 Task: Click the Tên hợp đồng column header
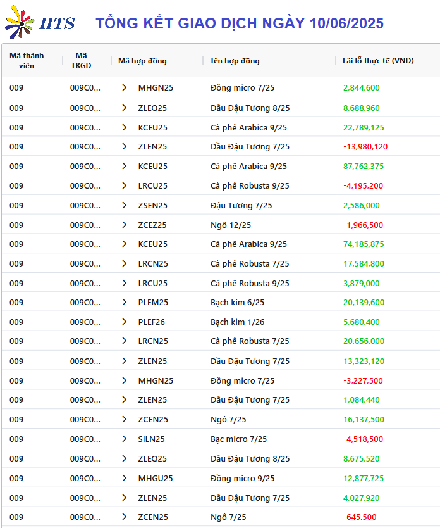(235, 61)
